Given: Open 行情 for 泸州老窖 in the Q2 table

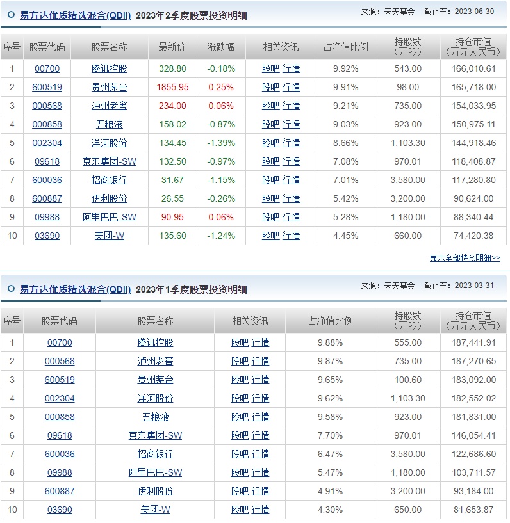Looking at the screenshot, I should 292,106.
